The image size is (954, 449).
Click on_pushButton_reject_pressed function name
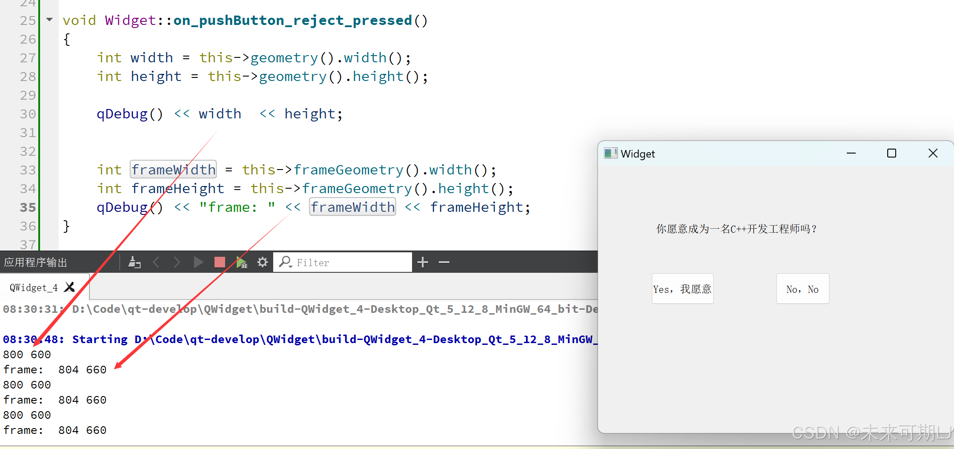point(293,20)
